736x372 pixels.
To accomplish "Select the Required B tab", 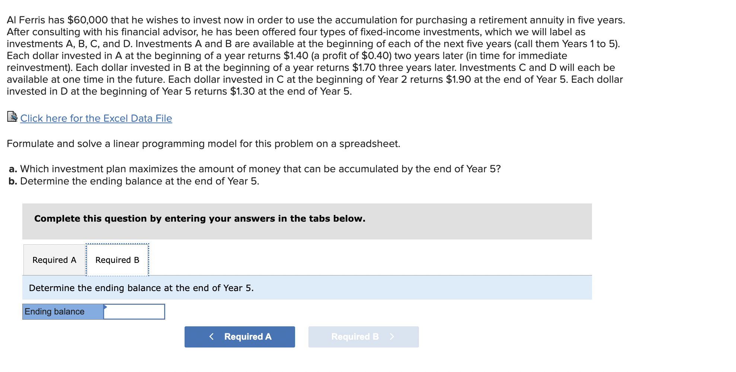I will pos(117,260).
